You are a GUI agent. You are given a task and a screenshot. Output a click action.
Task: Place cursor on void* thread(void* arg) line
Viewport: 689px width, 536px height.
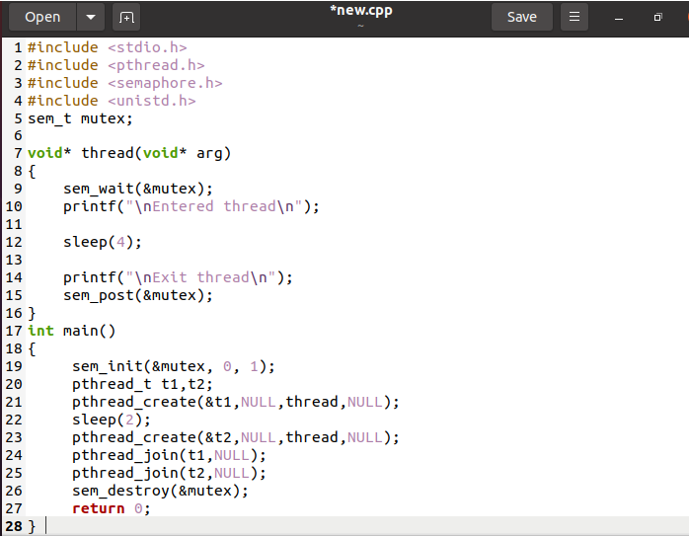(x=128, y=153)
